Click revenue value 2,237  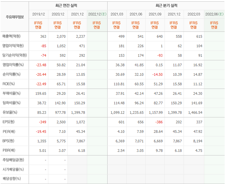[x=81, y=36]
